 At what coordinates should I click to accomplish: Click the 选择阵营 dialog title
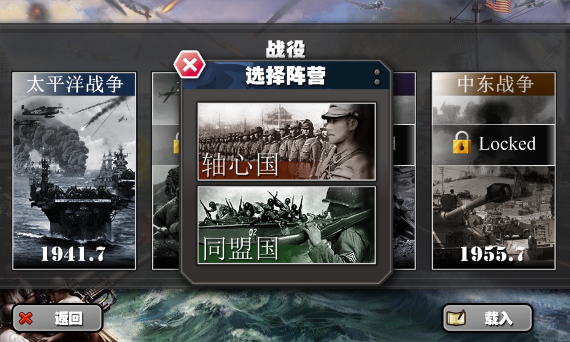[285, 76]
